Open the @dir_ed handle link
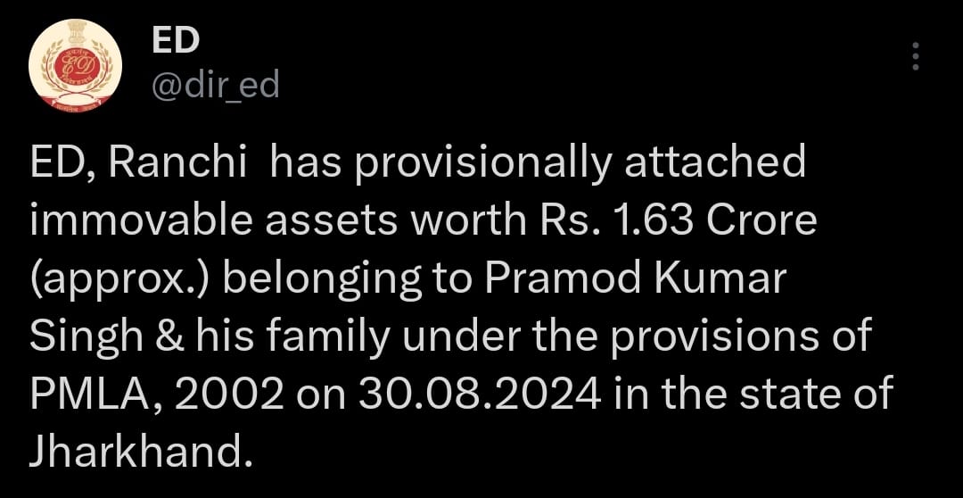This screenshot has height=498, width=963. (215, 85)
